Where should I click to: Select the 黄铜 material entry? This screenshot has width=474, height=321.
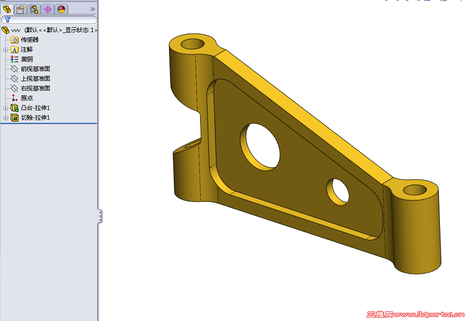pyautogui.click(x=22, y=59)
